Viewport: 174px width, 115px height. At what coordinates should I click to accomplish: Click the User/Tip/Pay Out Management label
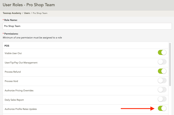(x=21, y=63)
